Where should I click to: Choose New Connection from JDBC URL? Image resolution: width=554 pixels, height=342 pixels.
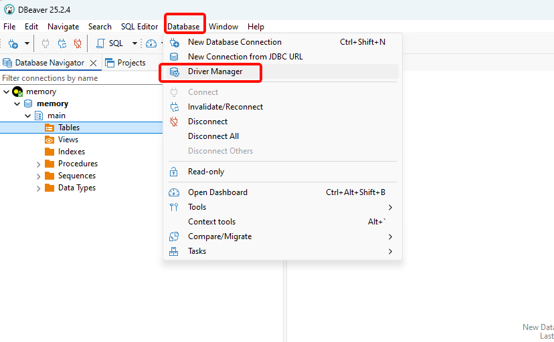pos(245,57)
